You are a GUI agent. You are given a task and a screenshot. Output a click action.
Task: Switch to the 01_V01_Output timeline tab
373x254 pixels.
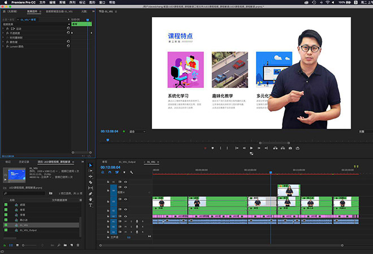(127, 161)
